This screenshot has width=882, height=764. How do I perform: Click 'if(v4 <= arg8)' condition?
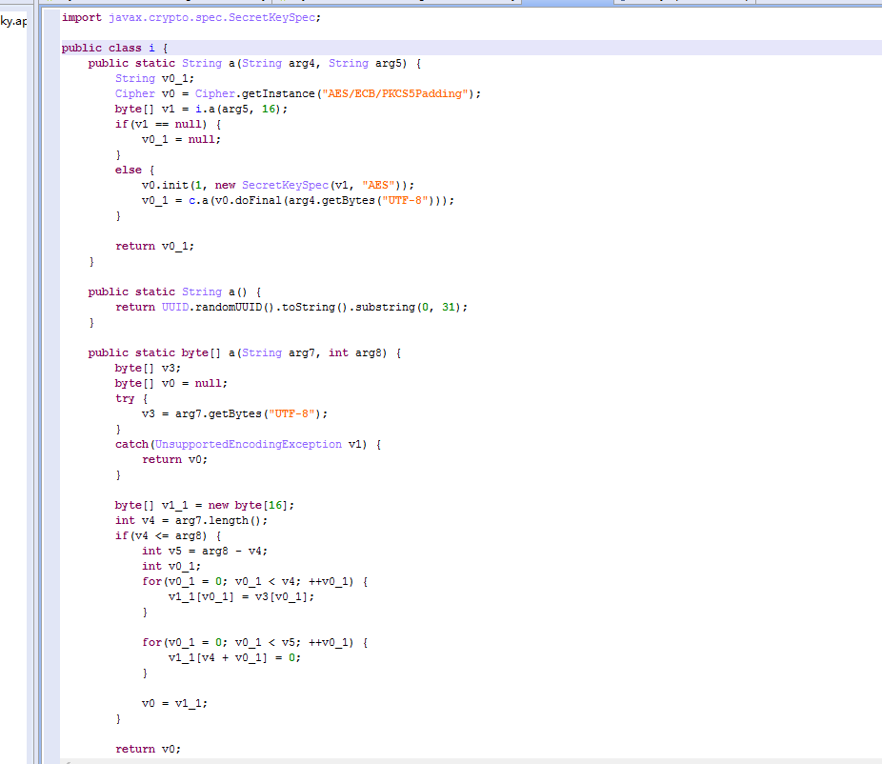161,535
